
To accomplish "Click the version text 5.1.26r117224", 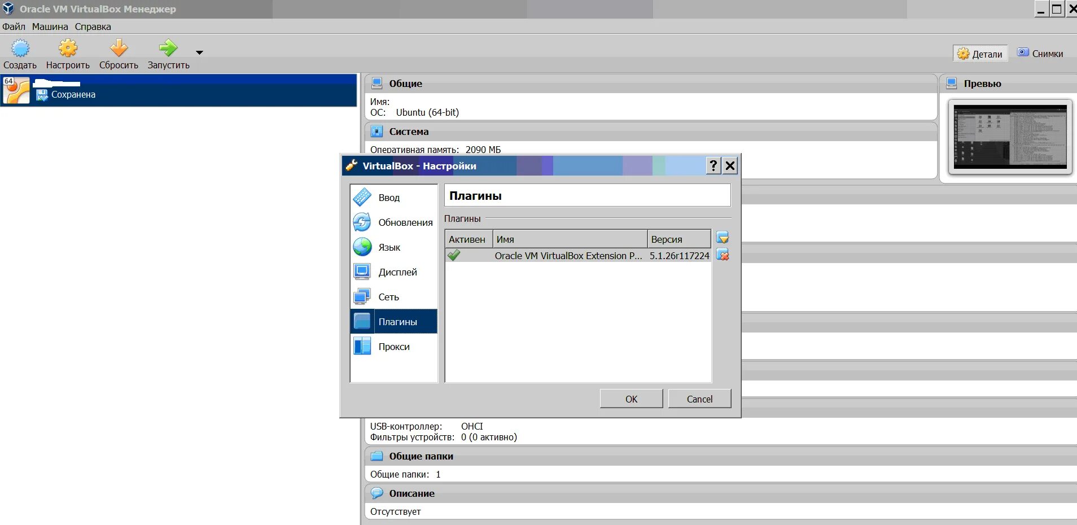I will pos(680,256).
